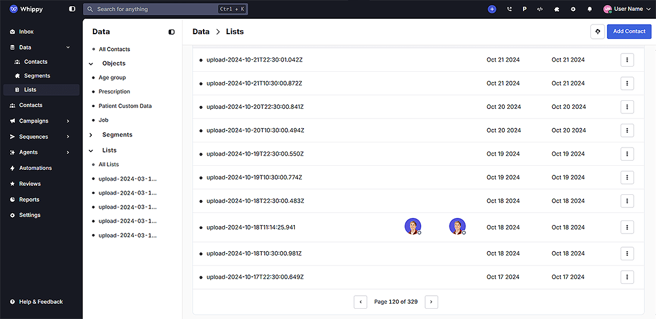Open the Job object
The image size is (656, 319).
(x=103, y=120)
